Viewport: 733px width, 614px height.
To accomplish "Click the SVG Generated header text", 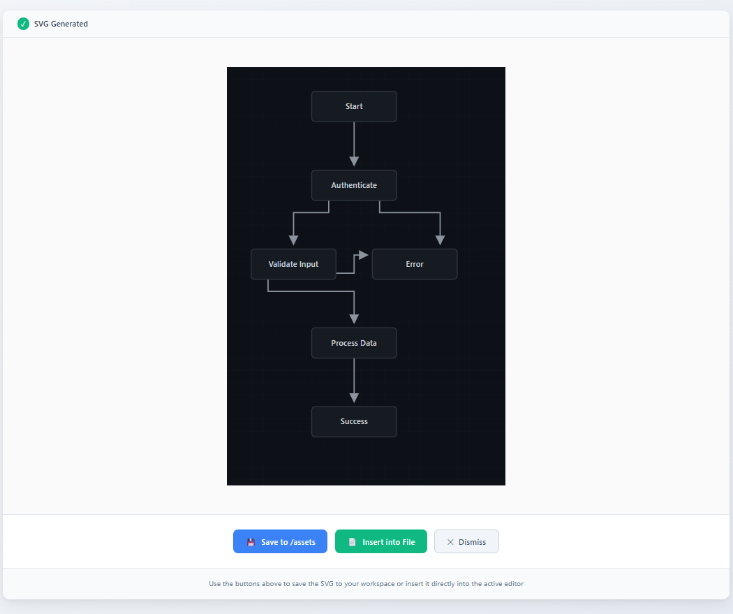I will coord(61,24).
